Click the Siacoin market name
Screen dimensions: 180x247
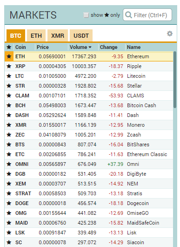click(x=135, y=242)
